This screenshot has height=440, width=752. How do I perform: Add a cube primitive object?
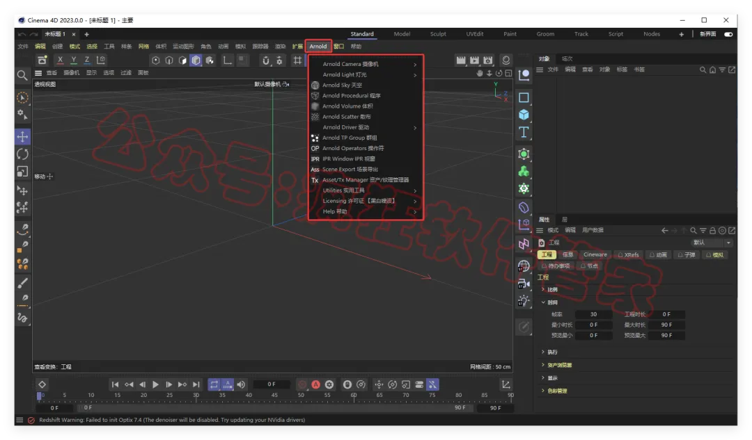[x=524, y=115]
